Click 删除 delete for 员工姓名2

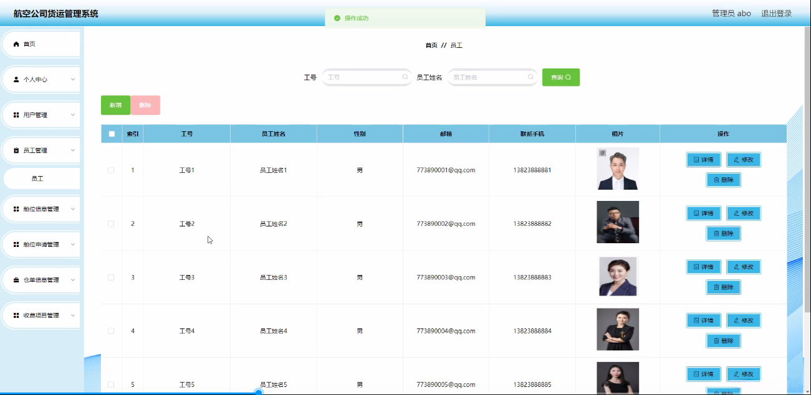pos(723,234)
